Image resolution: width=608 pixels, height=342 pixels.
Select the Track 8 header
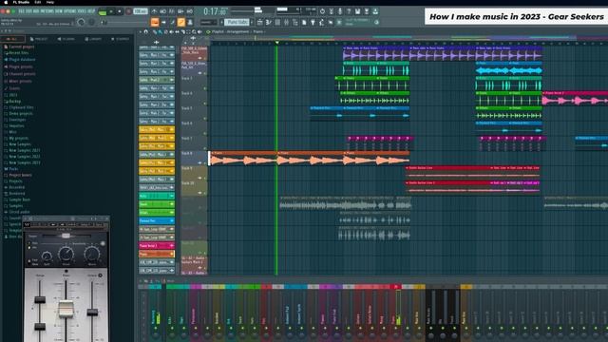[x=194, y=159]
